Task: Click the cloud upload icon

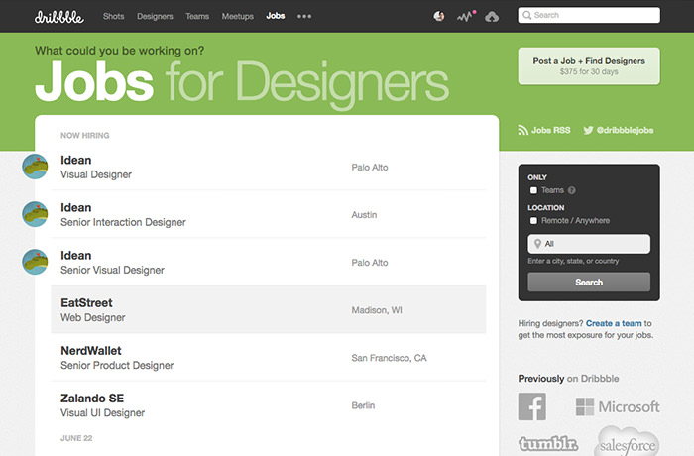Action: pos(492,17)
